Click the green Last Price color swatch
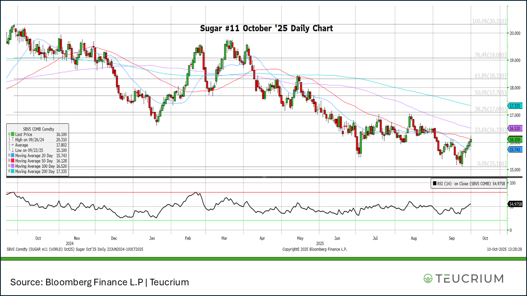 [x=13, y=134]
